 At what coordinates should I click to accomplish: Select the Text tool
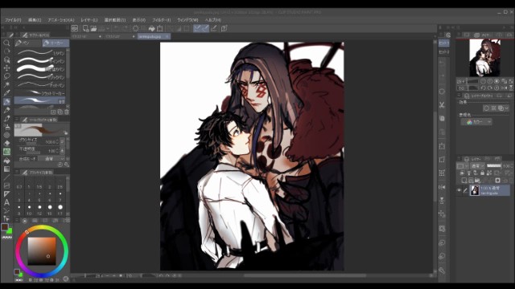click(x=6, y=202)
